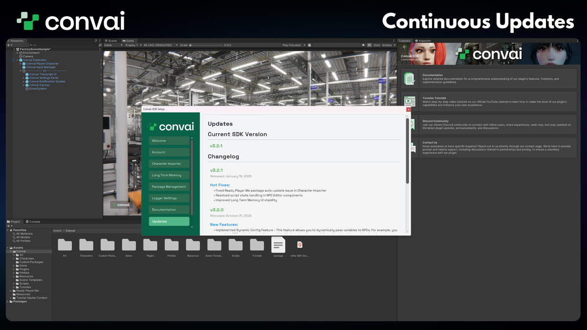
Task: Open Package Management in SDK Setup
Action: point(169,187)
